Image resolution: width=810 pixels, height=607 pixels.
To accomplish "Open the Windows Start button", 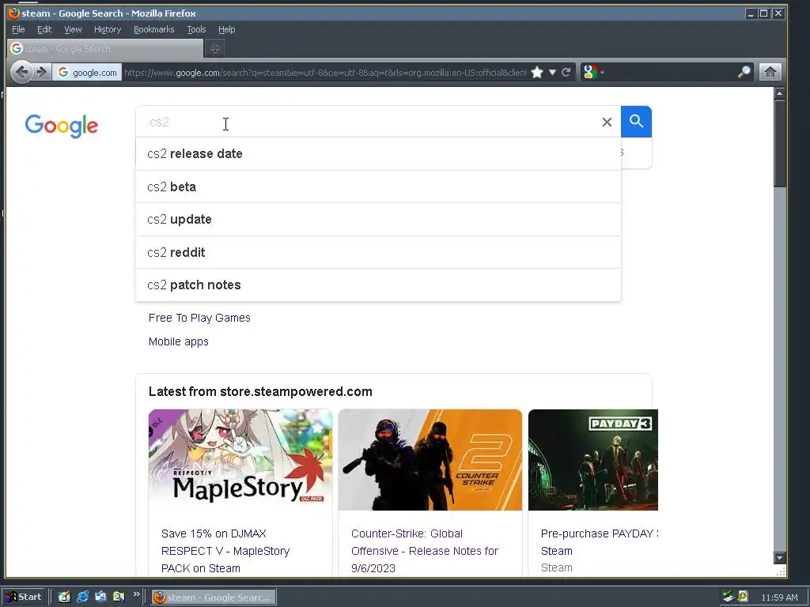I will 24,598.
